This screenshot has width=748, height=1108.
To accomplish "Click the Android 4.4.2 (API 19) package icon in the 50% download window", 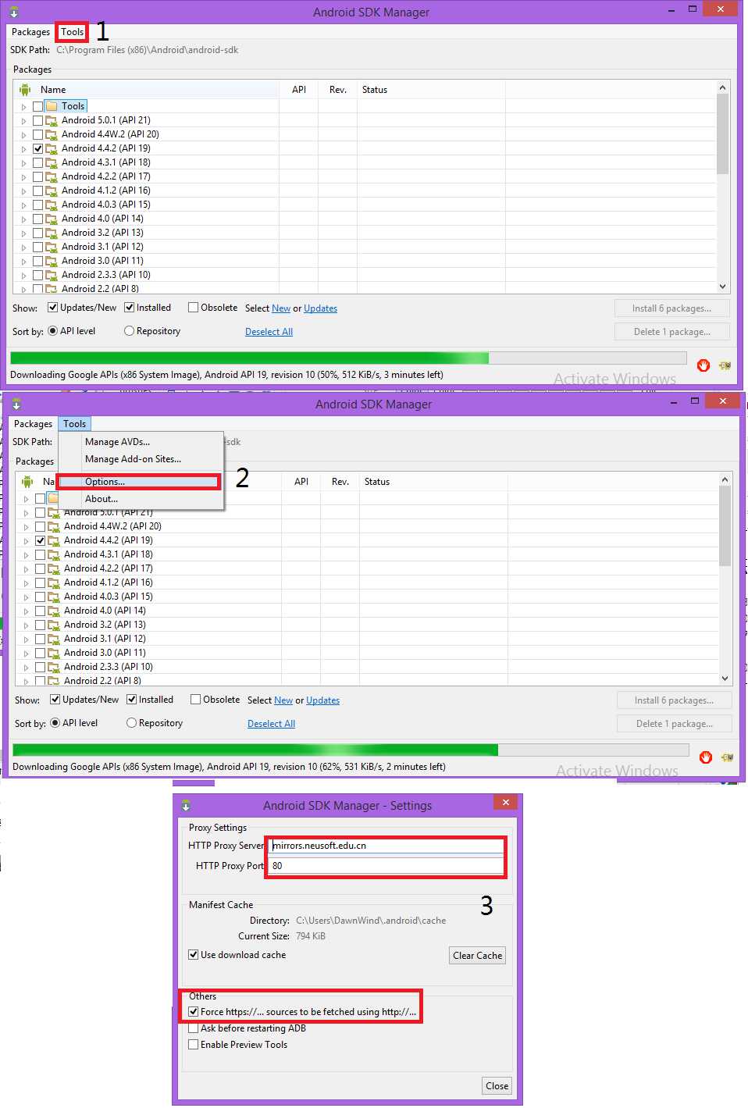I will click(x=52, y=148).
